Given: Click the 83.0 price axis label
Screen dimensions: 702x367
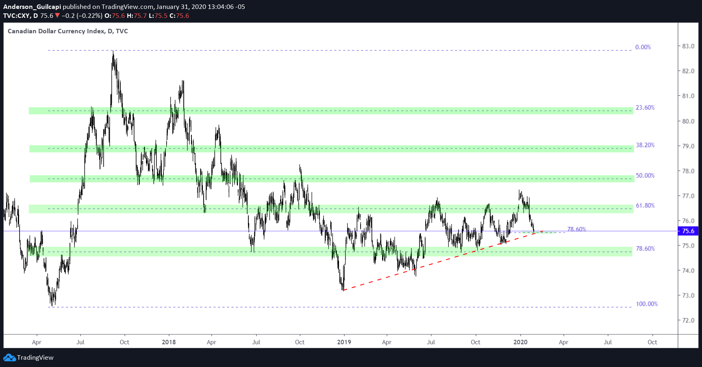Looking at the screenshot, I should (688, 46).
